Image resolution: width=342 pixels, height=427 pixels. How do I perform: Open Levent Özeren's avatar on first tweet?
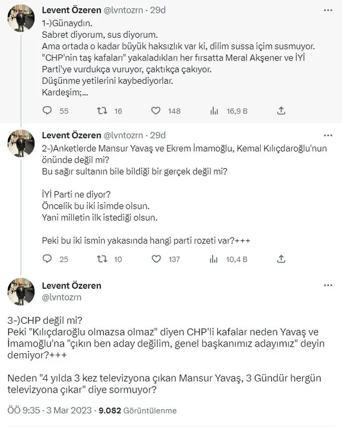click(x=22, y=21)
